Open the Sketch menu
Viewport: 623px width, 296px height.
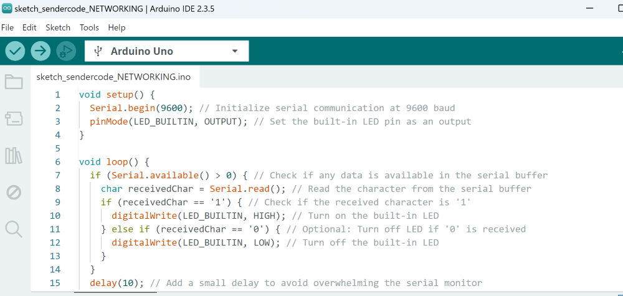[x=58, y=27]
